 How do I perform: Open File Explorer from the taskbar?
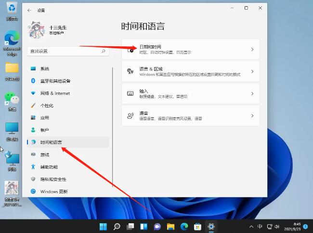click(170, 227)
